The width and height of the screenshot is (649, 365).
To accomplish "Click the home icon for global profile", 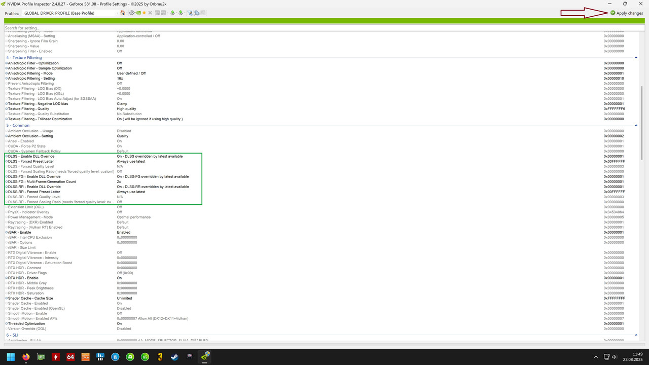I will click(x=123, y=13).
